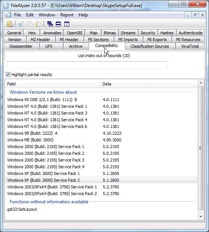The image size is (209, 232).
Task: Select Windows 2000 Service Pack 3 row
Action: (101, 160)
